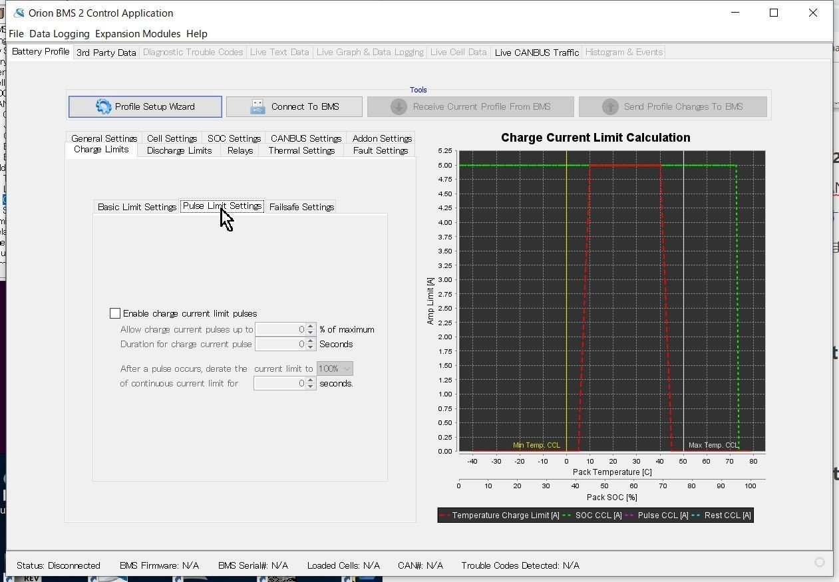The image size is (839, 582).
Task: Open the File menu
Action: pyautogui.click(x=16, y=33)
